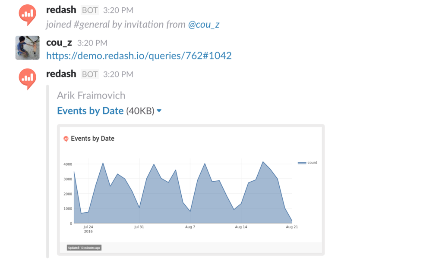Click the count legend label
The height and width of the screenshot is (263, 442).
pos(313,163)
